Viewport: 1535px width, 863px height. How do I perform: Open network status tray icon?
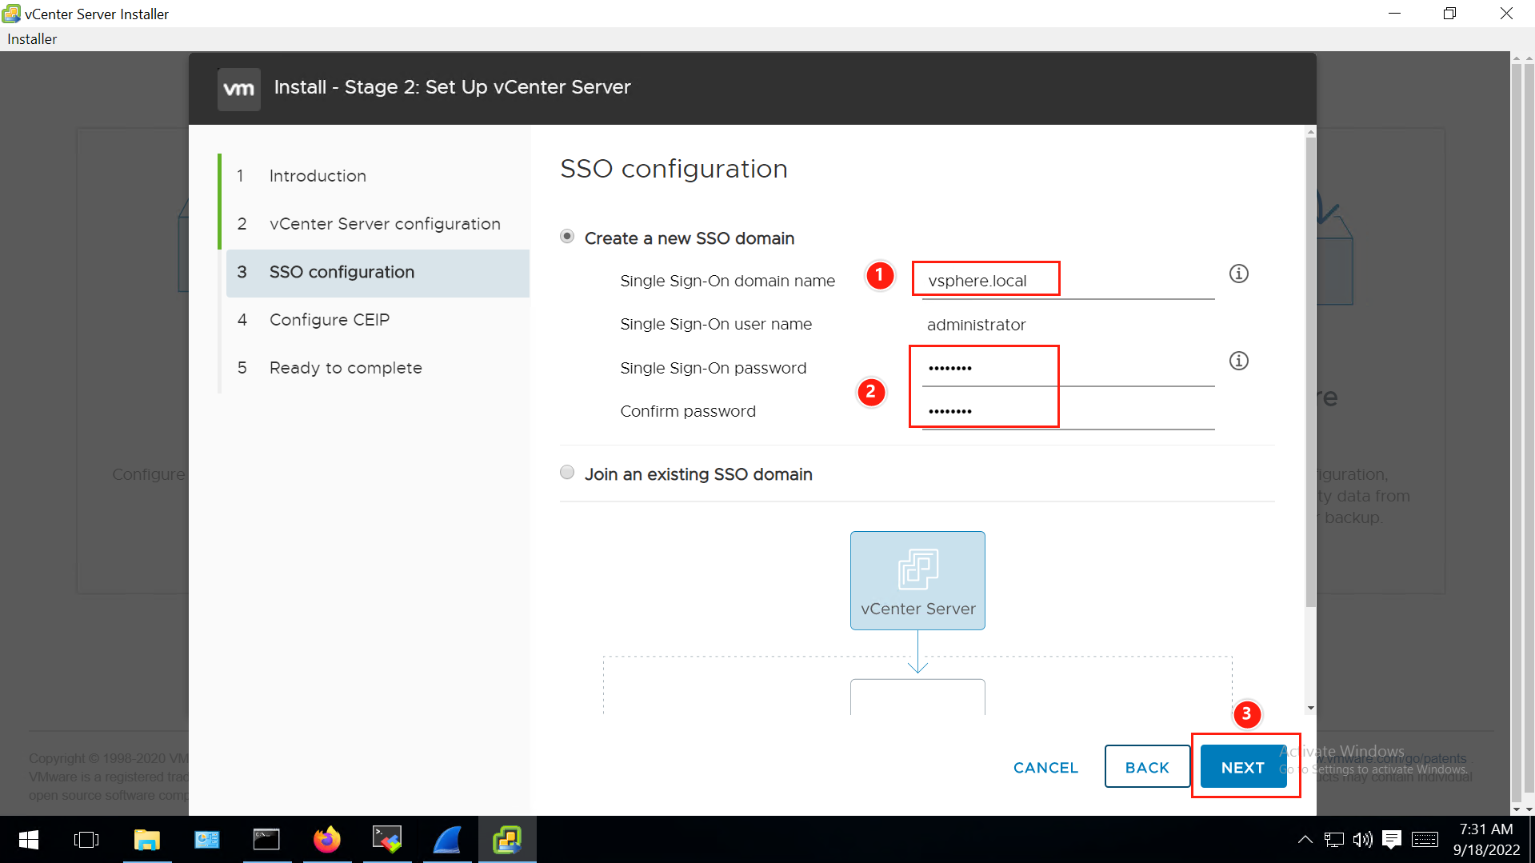point(1333,839)
